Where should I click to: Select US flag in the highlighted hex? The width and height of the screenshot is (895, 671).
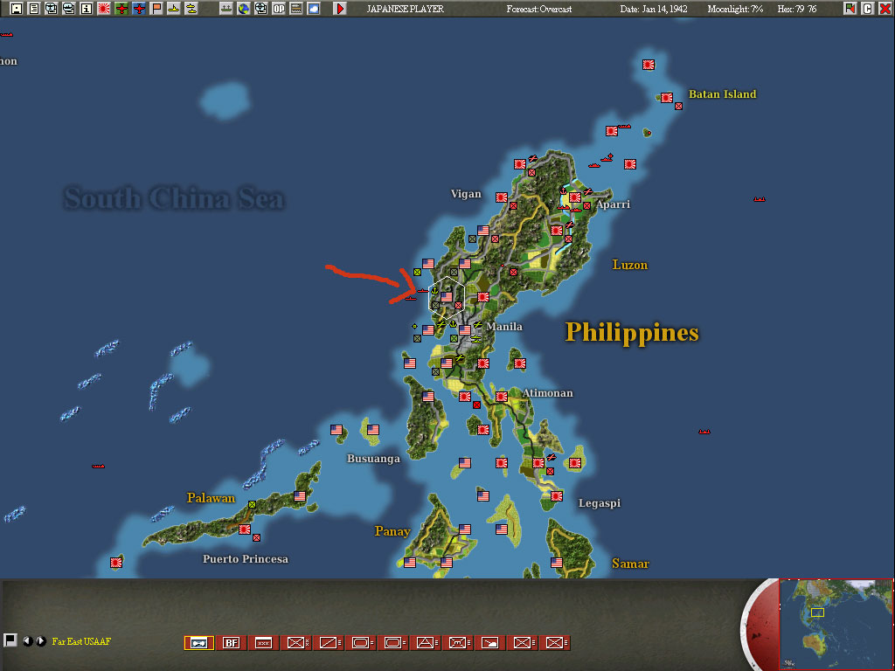click(x=447, y=297)
